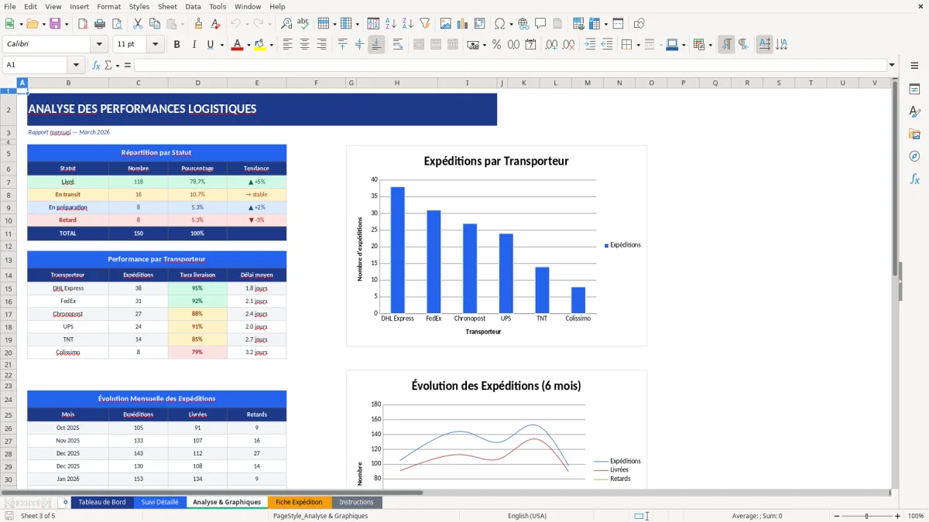
Task: Click Format as Date icon
Action: click(x=530, y=45)
